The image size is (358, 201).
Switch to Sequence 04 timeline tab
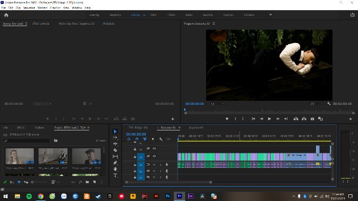(196, 127)
